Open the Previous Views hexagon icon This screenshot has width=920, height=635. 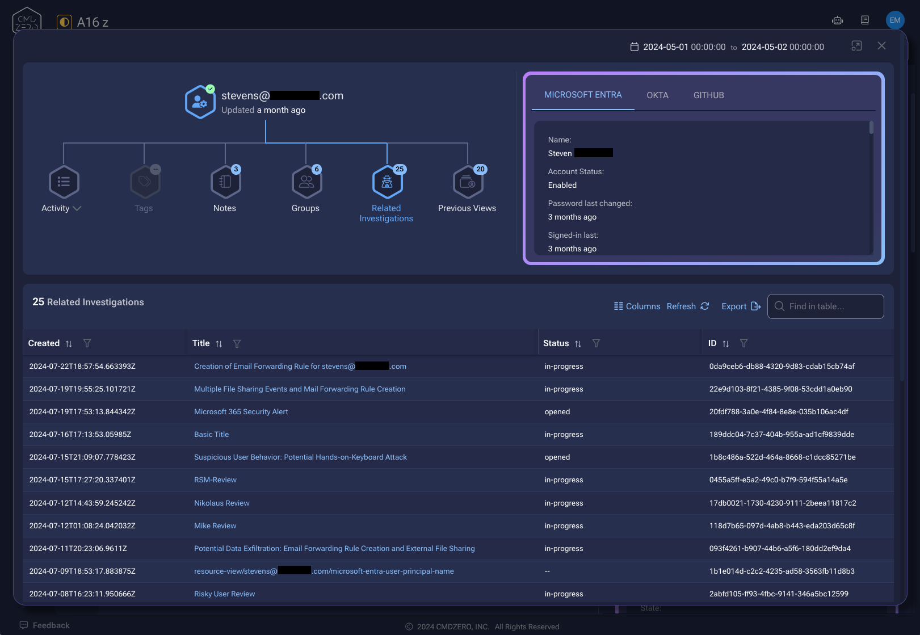pos(468,182)
